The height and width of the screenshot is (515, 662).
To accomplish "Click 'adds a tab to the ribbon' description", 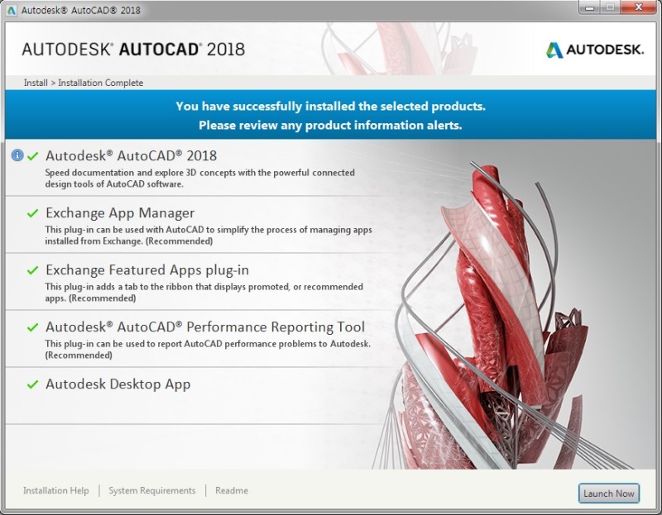I will [204, 293].
